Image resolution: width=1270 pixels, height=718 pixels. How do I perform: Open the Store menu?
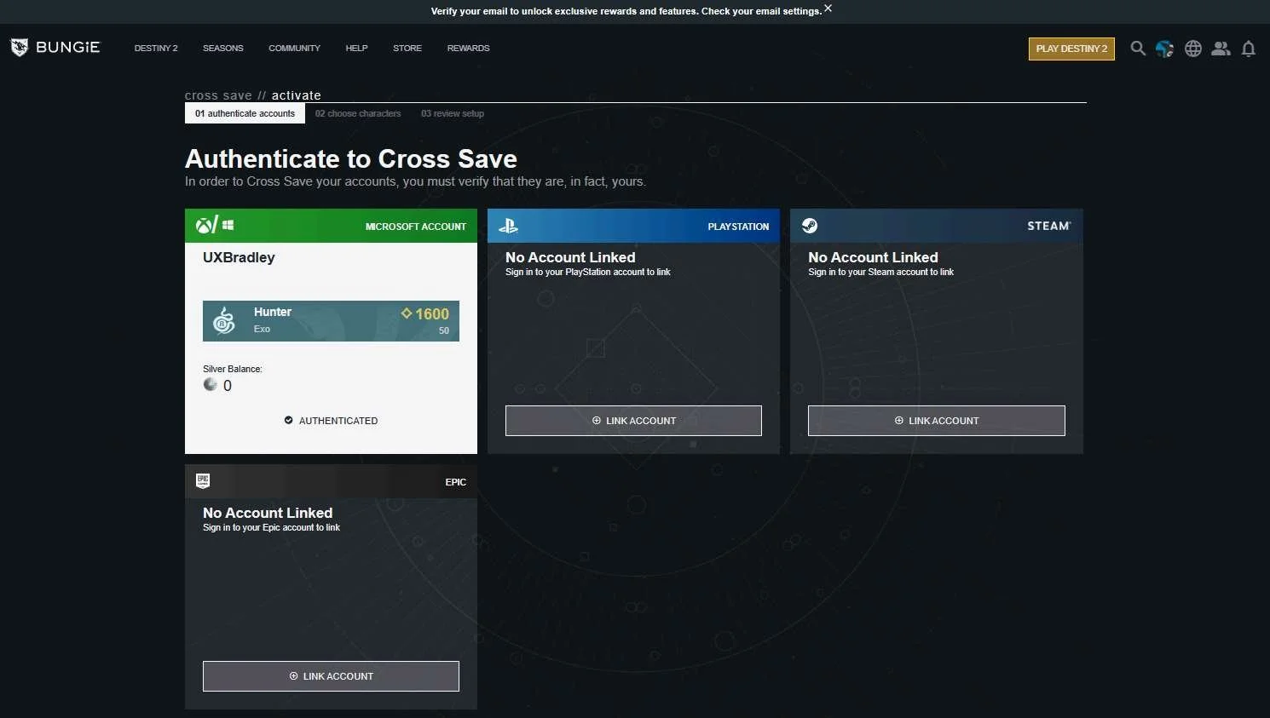[x=407, y=49]
